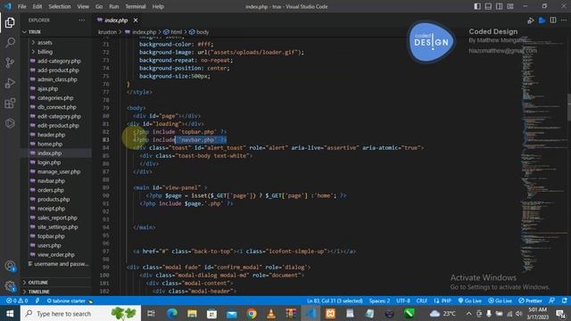Image resolution: width=571 pixels, height=321 pixels.
Task: Click tabnine starter status item
Action: 70,301
